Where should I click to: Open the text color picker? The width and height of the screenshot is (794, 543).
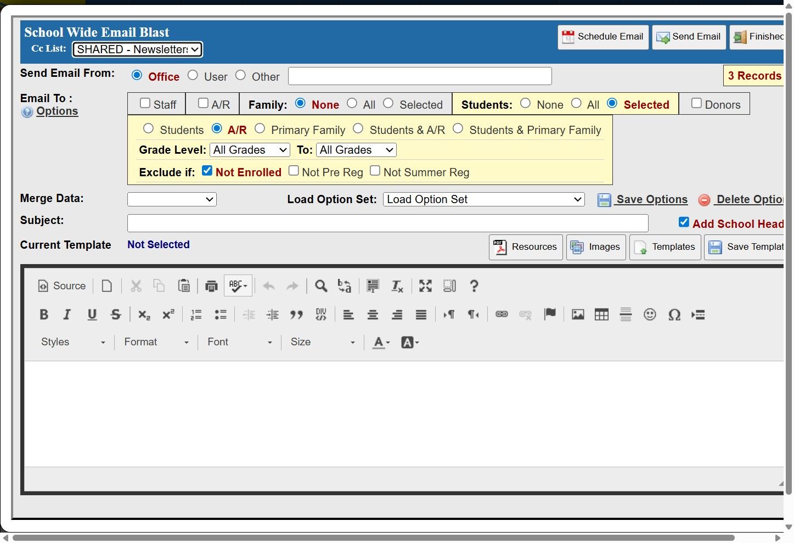[x=381, y=343]
